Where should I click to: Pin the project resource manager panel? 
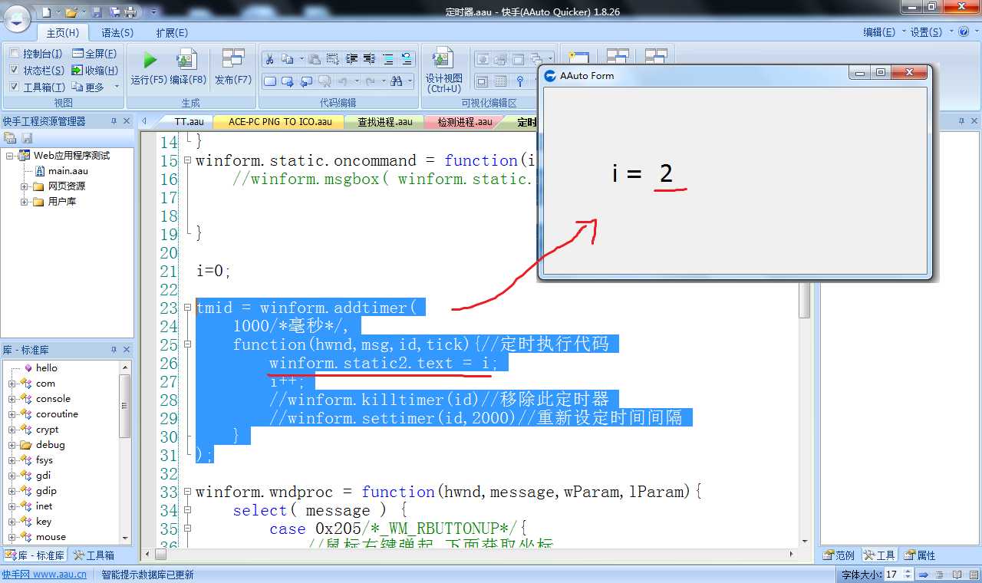[x=114, y=121]
